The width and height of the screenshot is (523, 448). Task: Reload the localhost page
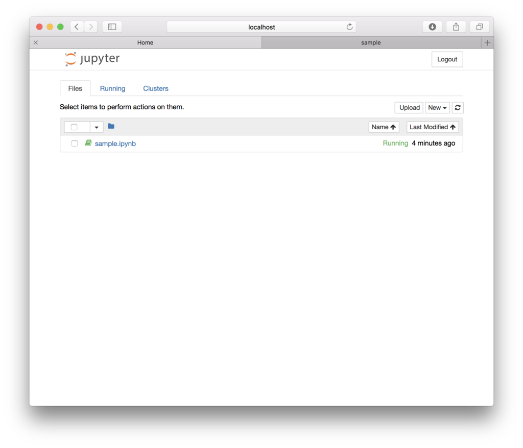pyautogui.click(x=349, y=27)
